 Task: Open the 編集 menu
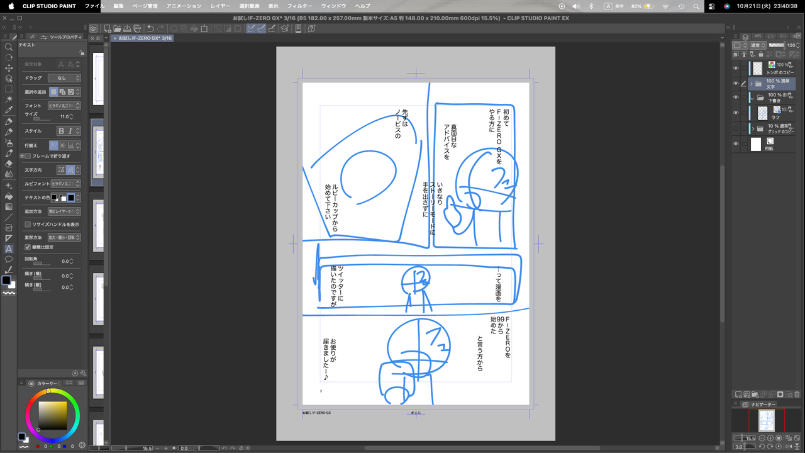(118, 6)
